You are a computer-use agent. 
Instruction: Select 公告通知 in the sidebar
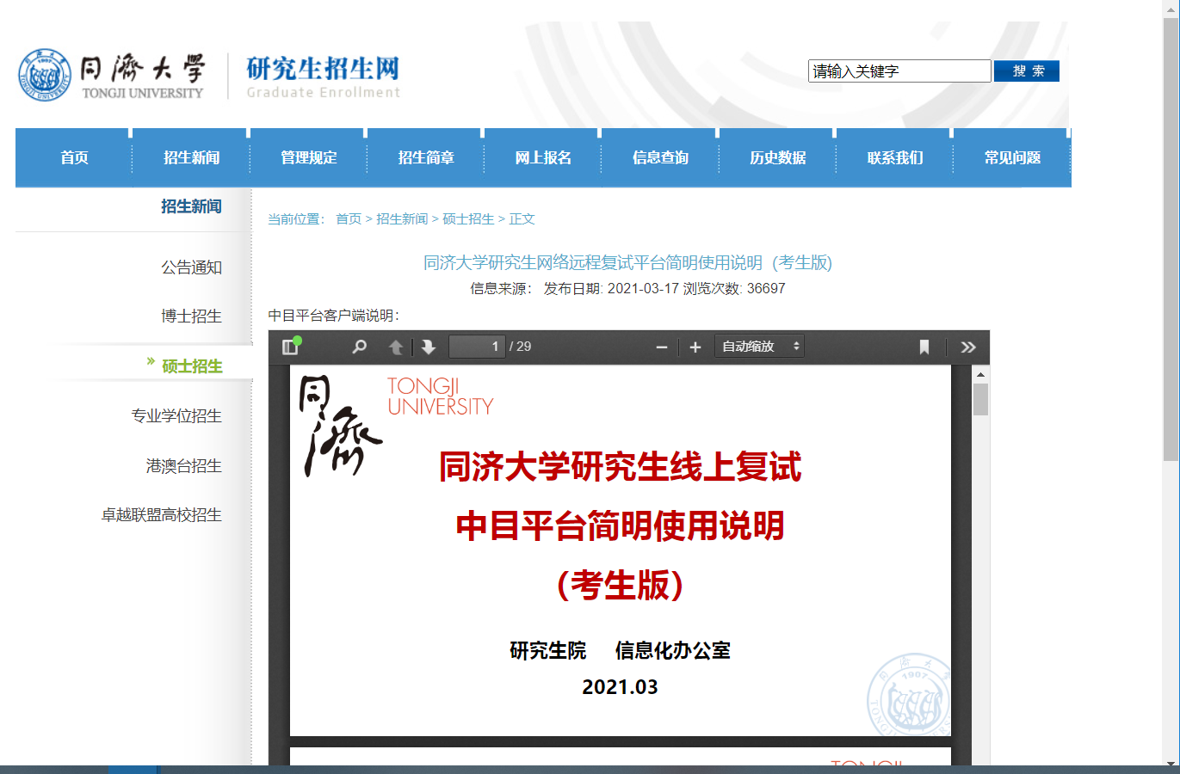click(192, 267)
